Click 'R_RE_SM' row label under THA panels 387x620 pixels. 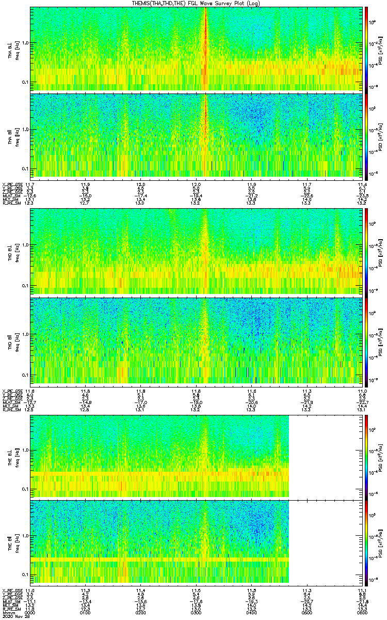pyautogui.click(x=11, y=203)
